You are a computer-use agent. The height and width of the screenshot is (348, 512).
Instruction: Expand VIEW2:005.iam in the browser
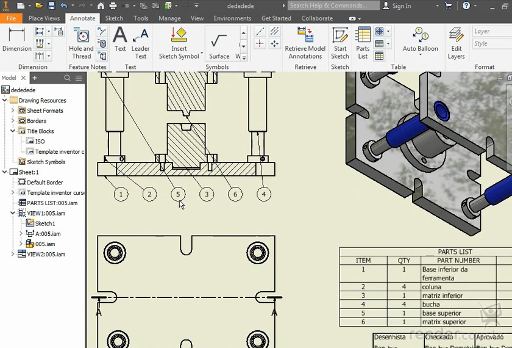13,254
